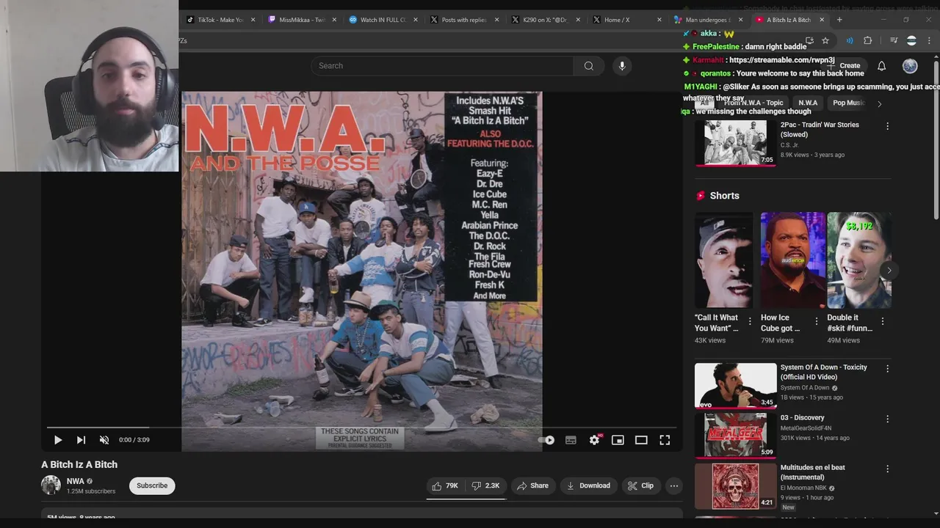Dislike the video (2.3K)
Image resolution: width=940 pixels, height=528 pixels.
tap(486, 485)
